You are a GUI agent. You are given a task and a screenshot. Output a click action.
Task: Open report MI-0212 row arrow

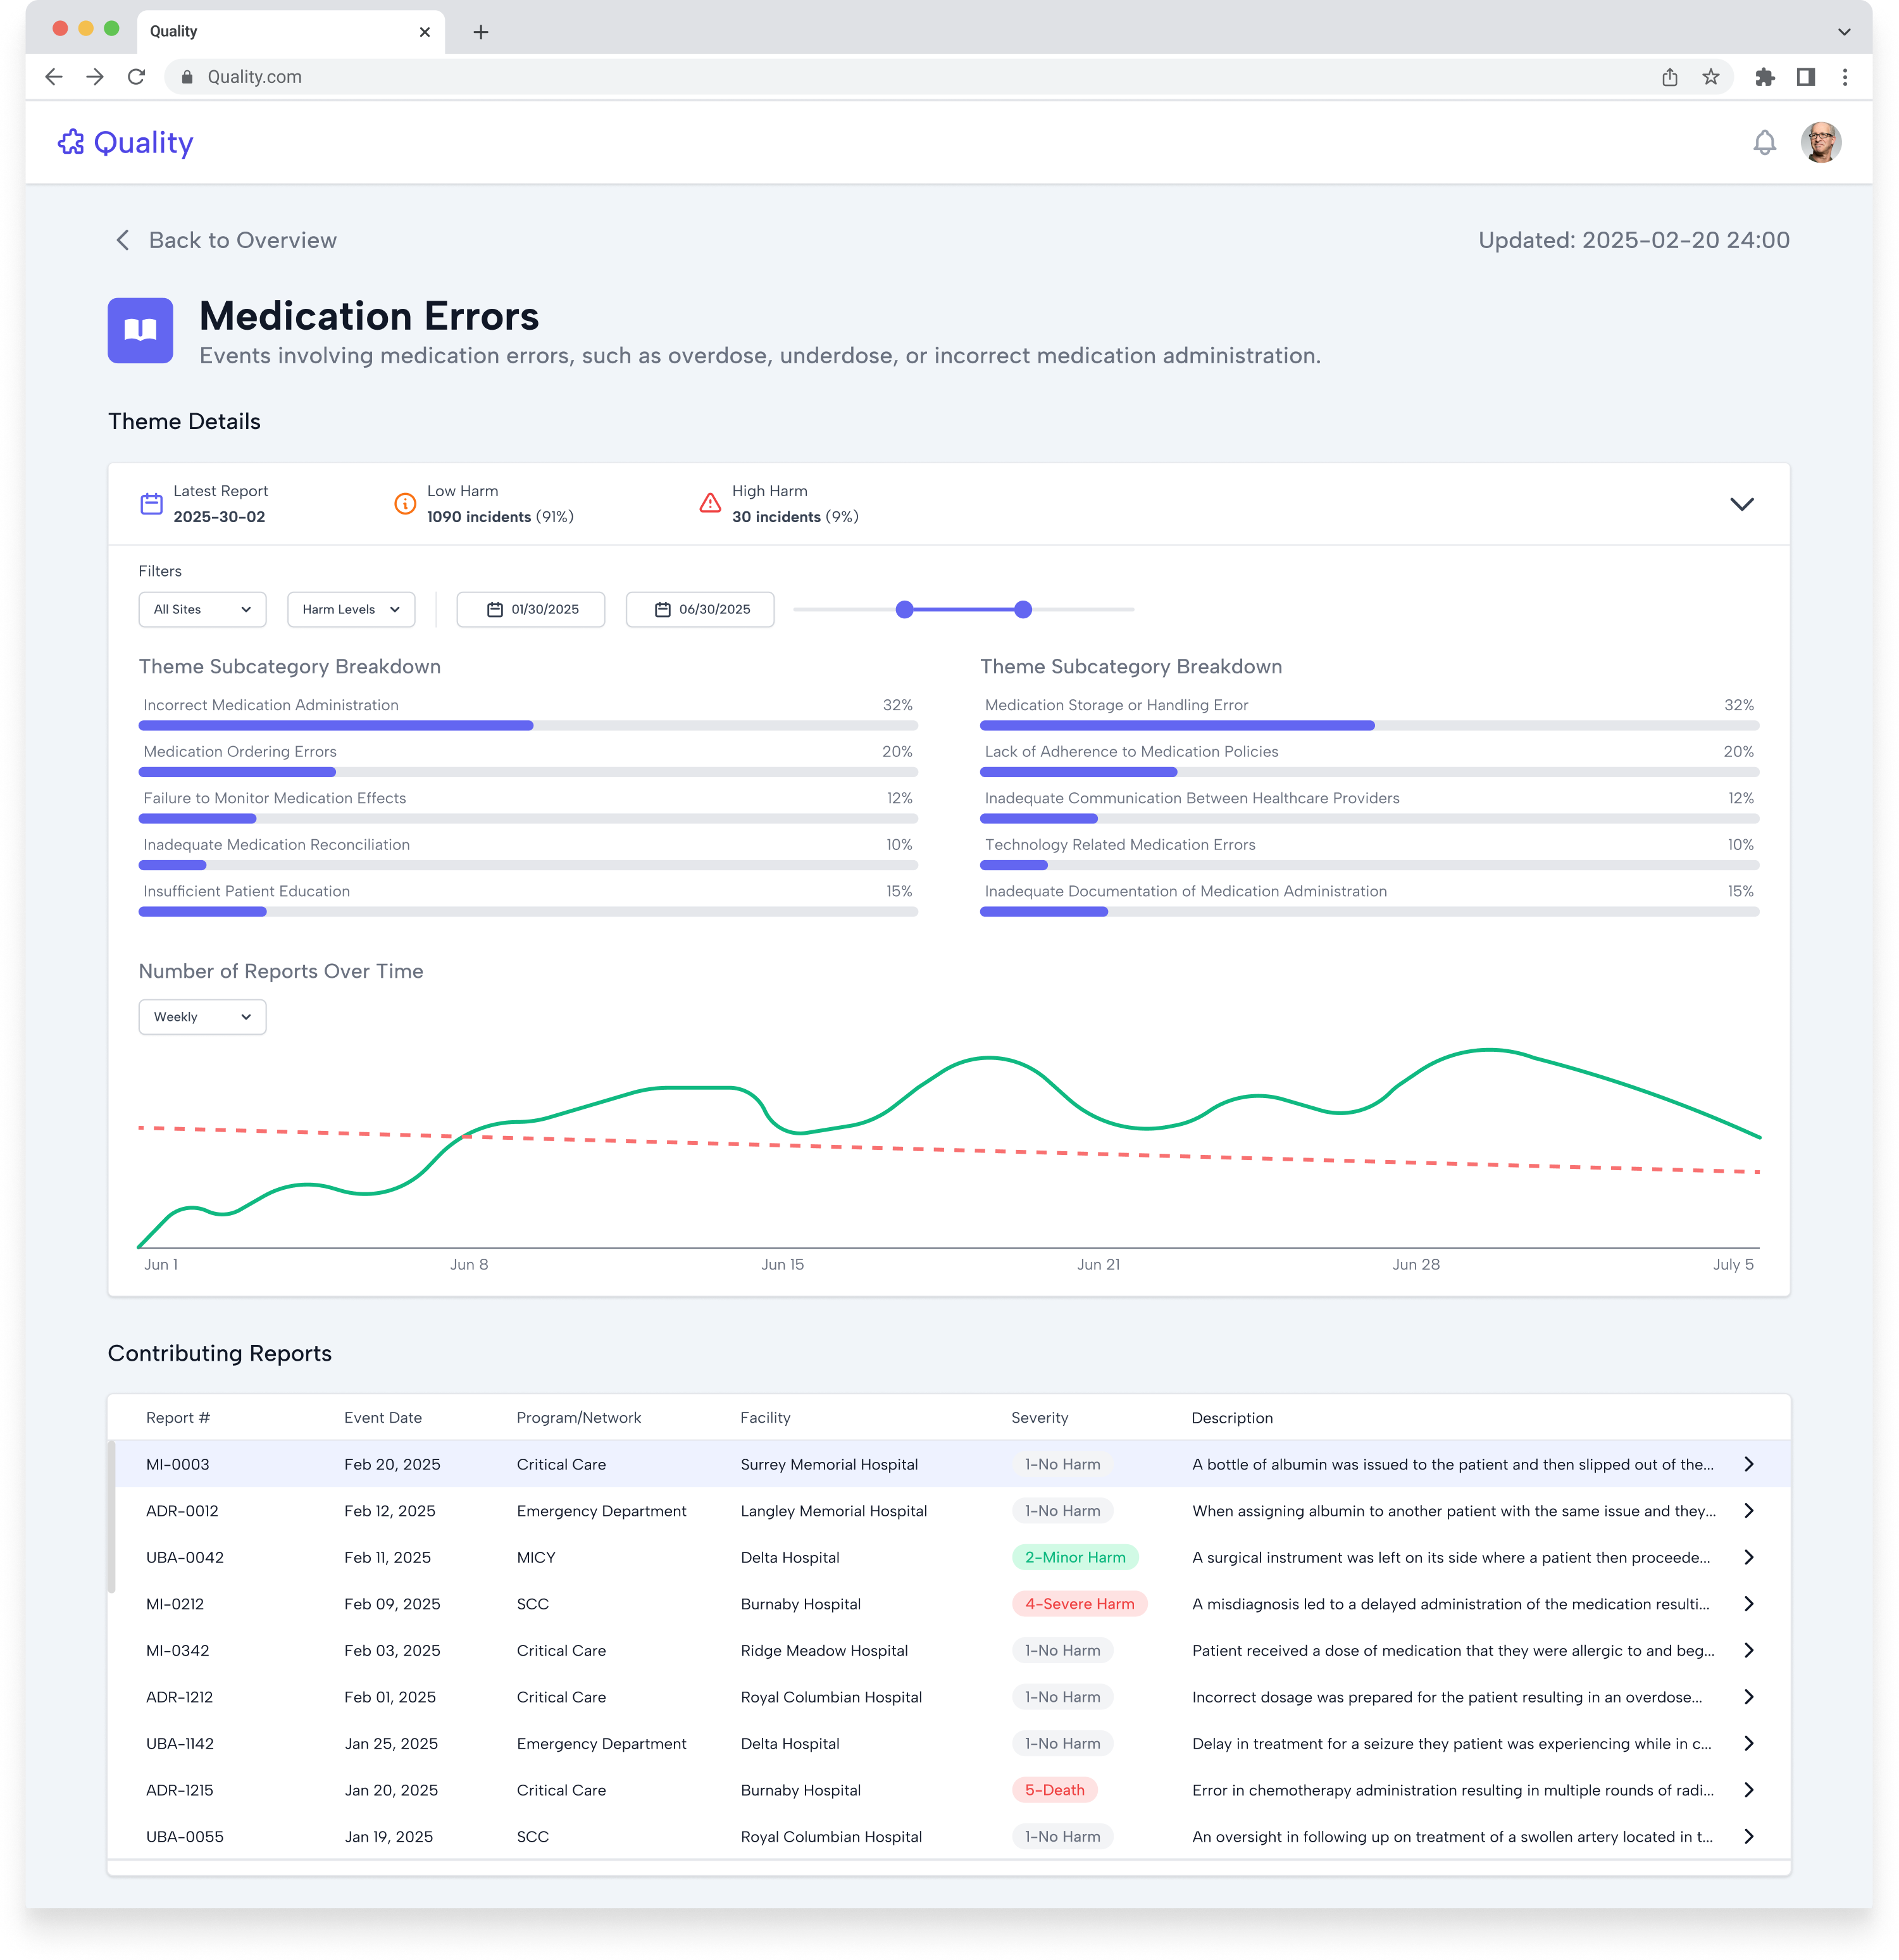tap(1748, 1604)
